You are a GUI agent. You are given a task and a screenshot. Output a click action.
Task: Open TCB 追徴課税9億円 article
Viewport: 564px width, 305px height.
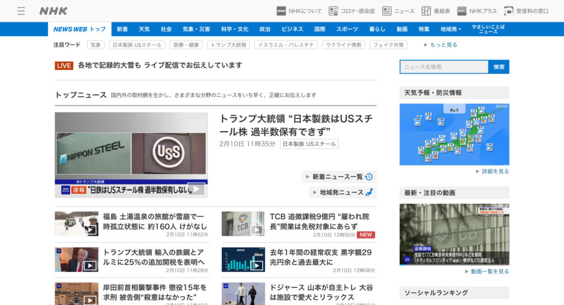point(319,221)
